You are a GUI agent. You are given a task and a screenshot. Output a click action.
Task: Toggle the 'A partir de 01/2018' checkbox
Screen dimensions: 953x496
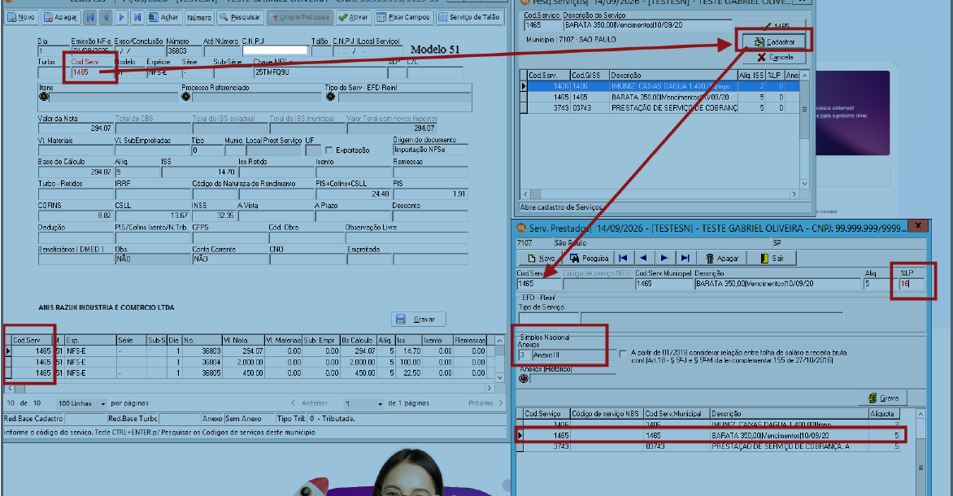[622, 353]
